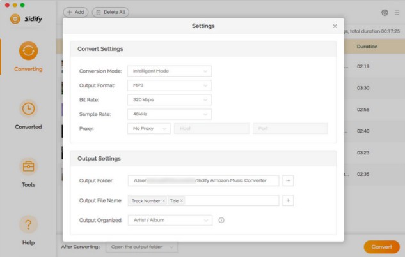Image resolution: width=405 pixels, height=257 pixels.
Task: Open the Help section
Action: 28,230
